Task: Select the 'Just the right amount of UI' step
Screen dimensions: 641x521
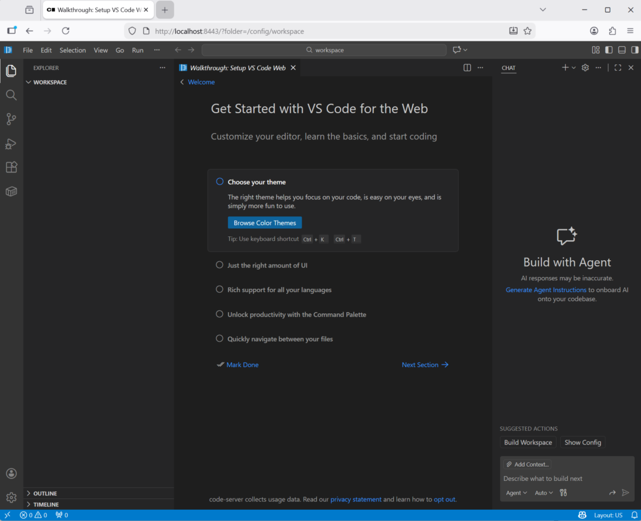Action: [267, 265]
